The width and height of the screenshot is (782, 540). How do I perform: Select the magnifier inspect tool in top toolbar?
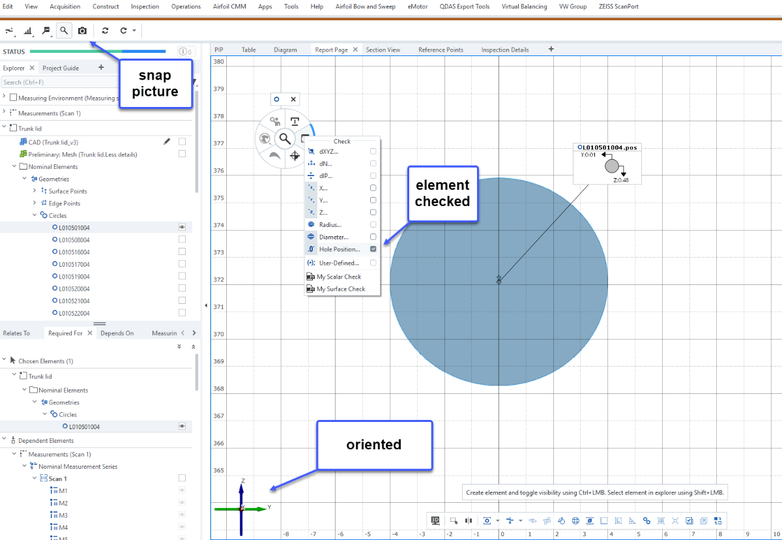[64, 31]
